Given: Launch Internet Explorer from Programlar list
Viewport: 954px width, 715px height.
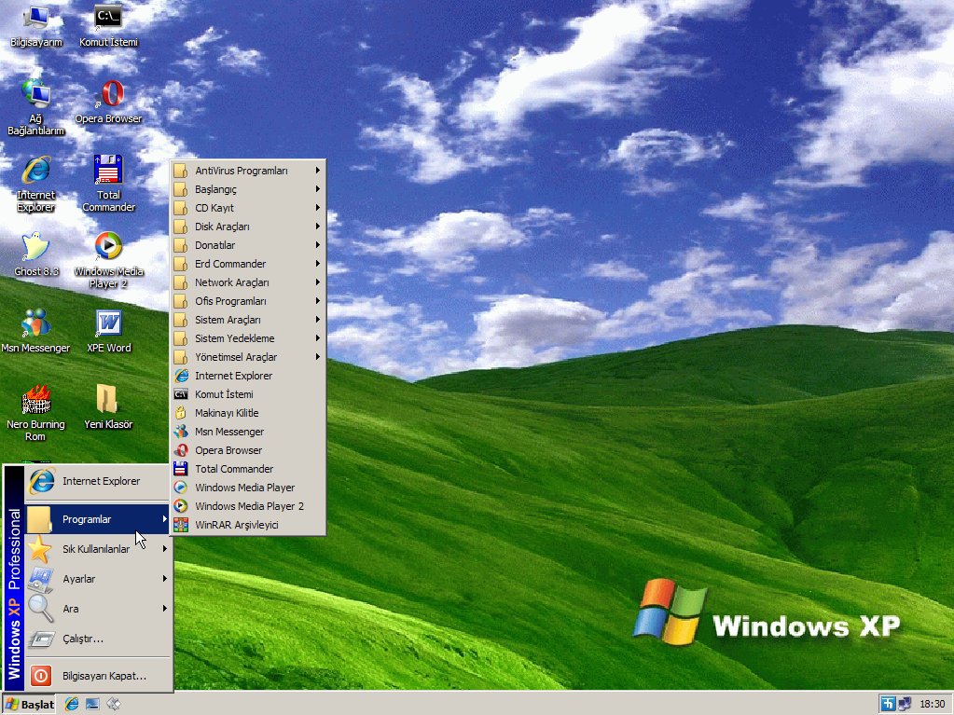Looking at the screenshot, I should pos(248,376).
